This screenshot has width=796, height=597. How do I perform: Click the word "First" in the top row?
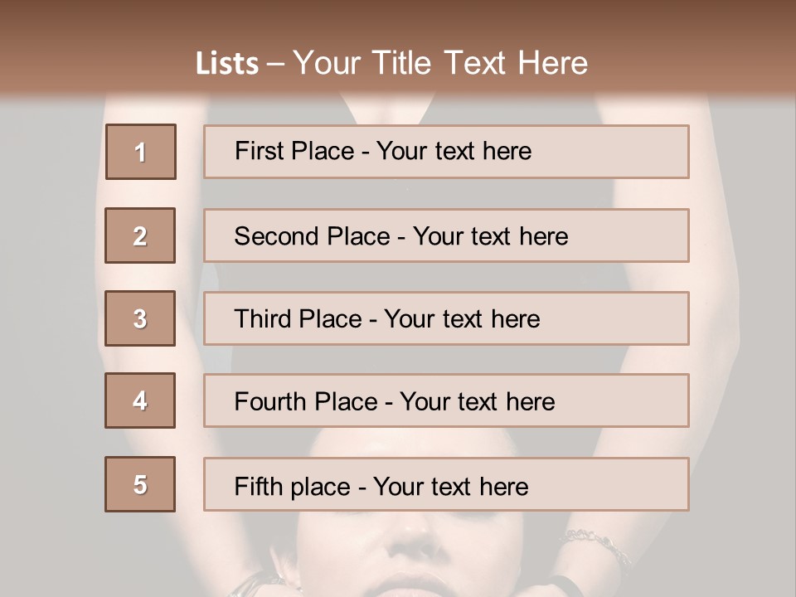[259, 151]
